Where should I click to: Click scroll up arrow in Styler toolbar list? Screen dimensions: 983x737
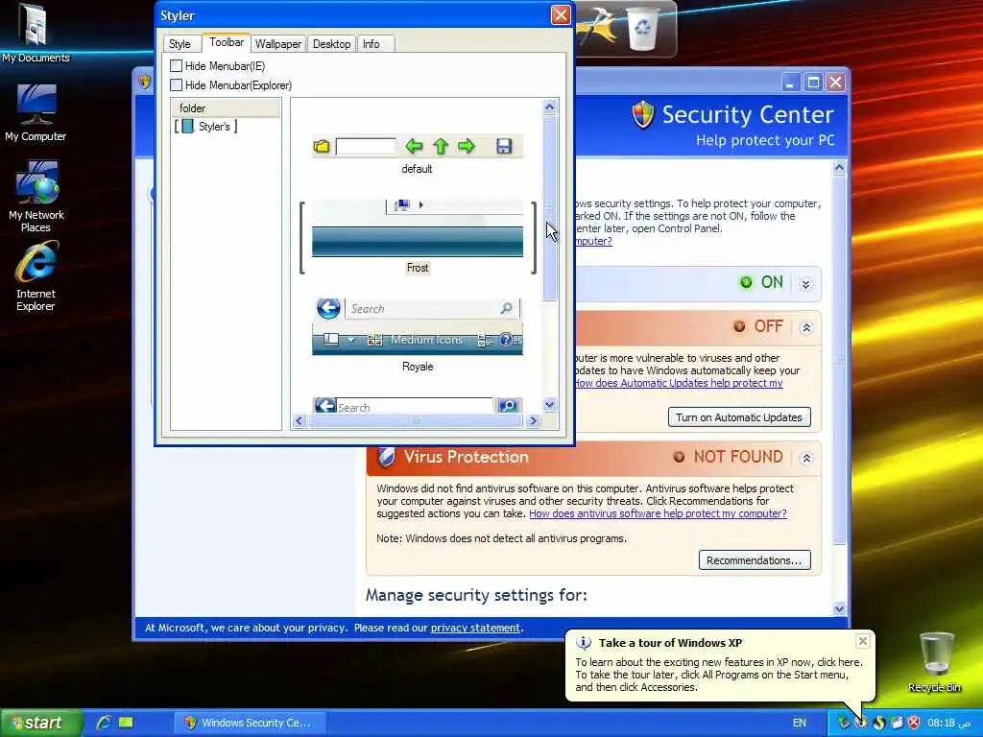(550, 107)
